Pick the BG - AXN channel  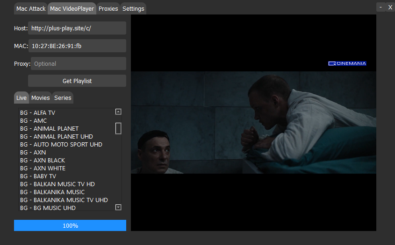(x=67, y=153)
